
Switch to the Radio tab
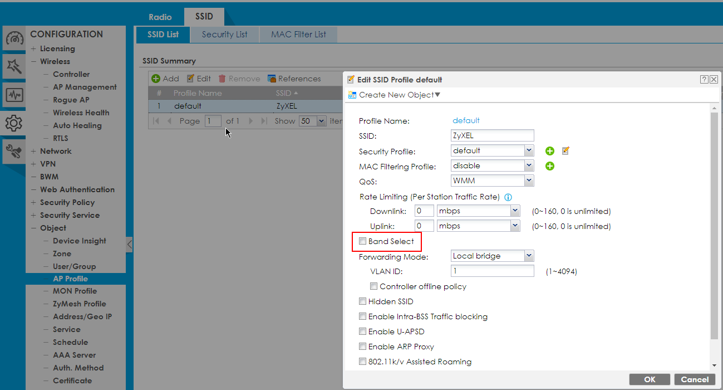[x=160, y=17]
